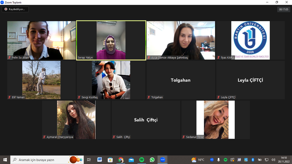Toggle system volume speaker icon

pos(273,160)
